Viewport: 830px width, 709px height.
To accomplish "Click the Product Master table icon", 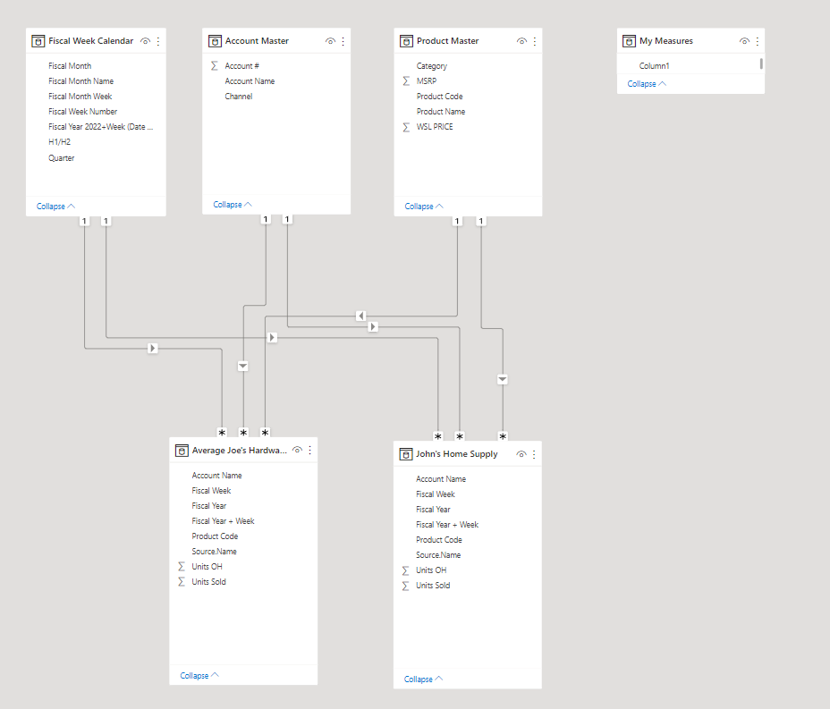I will pos(406,41).
